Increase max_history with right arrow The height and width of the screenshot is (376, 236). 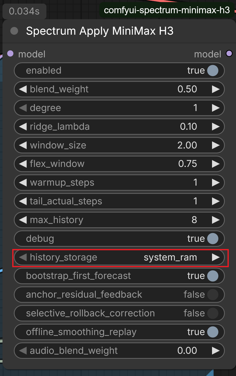tap(216, 220)
